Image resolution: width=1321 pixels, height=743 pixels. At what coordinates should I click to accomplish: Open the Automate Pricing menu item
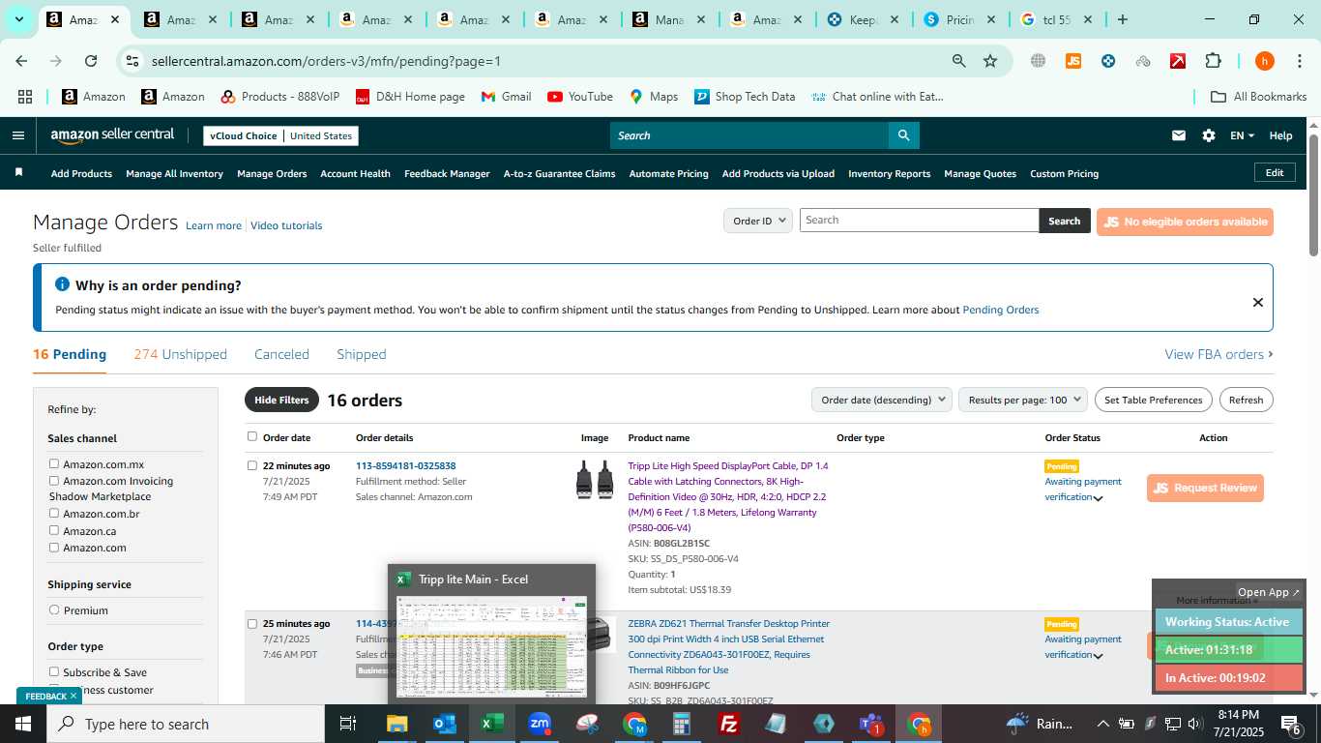click(x=668, y=173)
